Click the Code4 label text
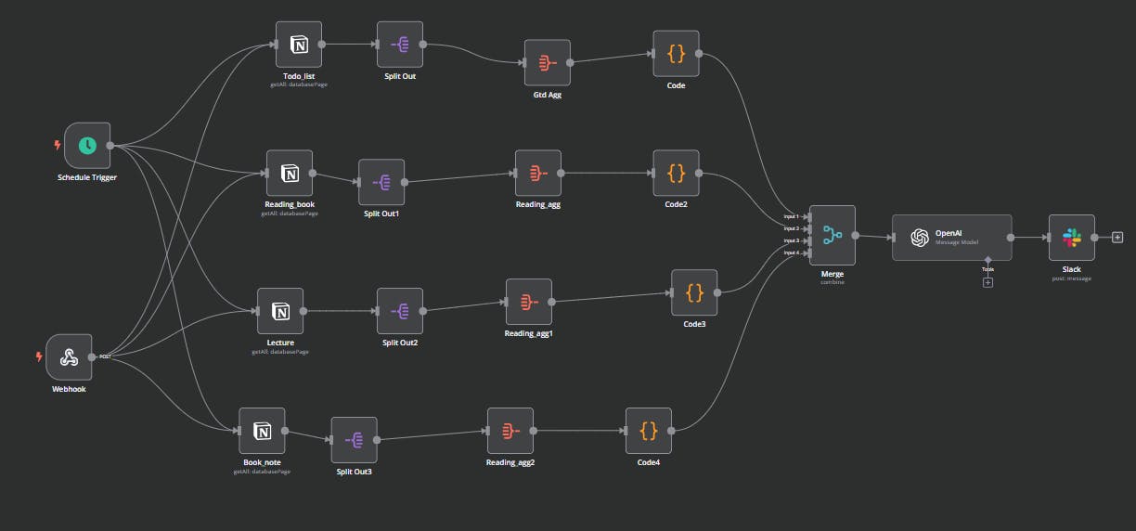The width and height of the screenshot is (1136, 531). pyautogui.click(x=649, y=462)
